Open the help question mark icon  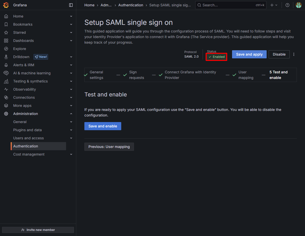coord(287,5)
